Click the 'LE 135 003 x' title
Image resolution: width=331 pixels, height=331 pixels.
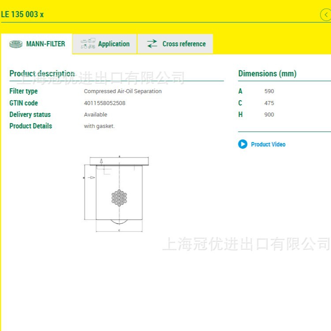(22, 15)
